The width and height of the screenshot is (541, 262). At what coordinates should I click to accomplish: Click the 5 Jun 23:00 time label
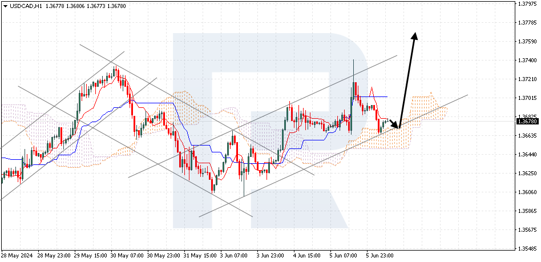(x=381, y=256)
